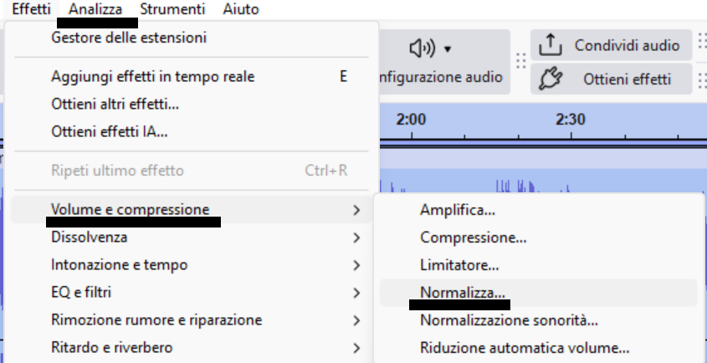The width and height of the screenshot is (707, 363).
Task: Click the Ottieni effetti button
Action: point(611,79)
